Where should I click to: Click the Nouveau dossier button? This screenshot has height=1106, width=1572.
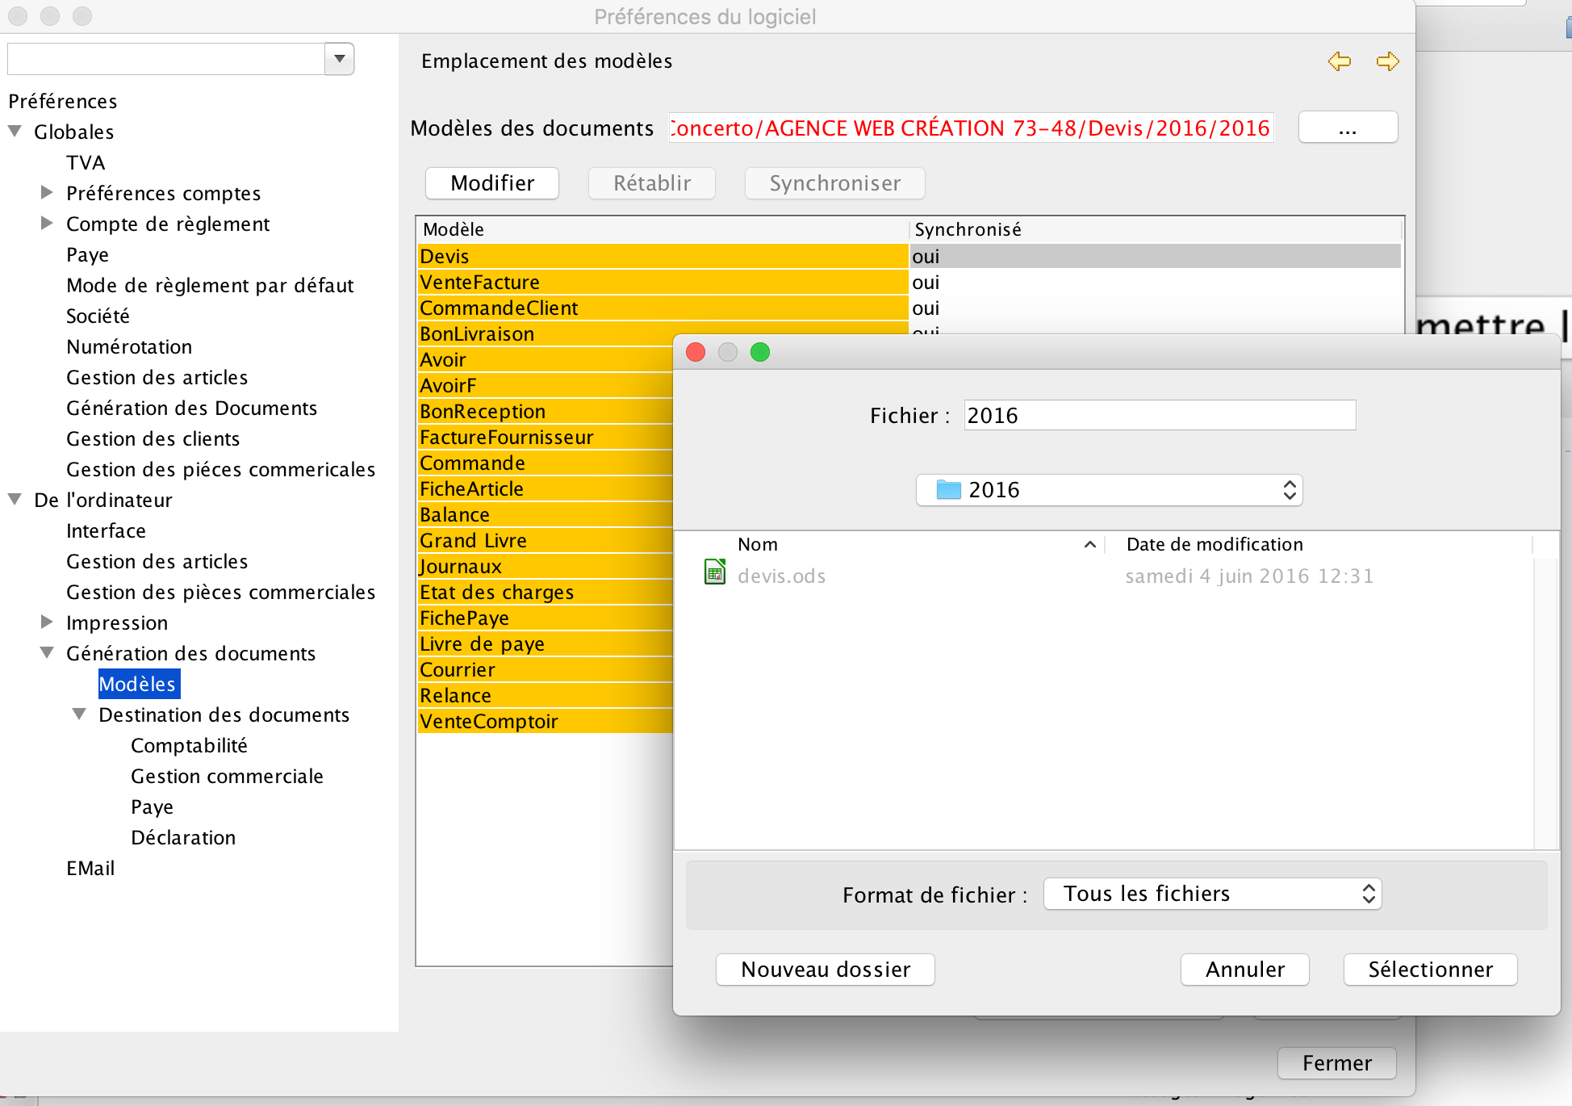tap(825, 970)
